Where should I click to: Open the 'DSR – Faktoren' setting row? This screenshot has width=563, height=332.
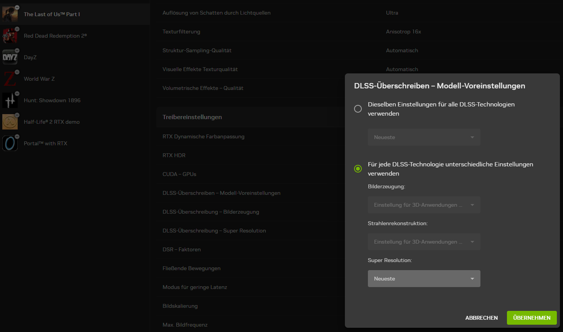(182, 249)
